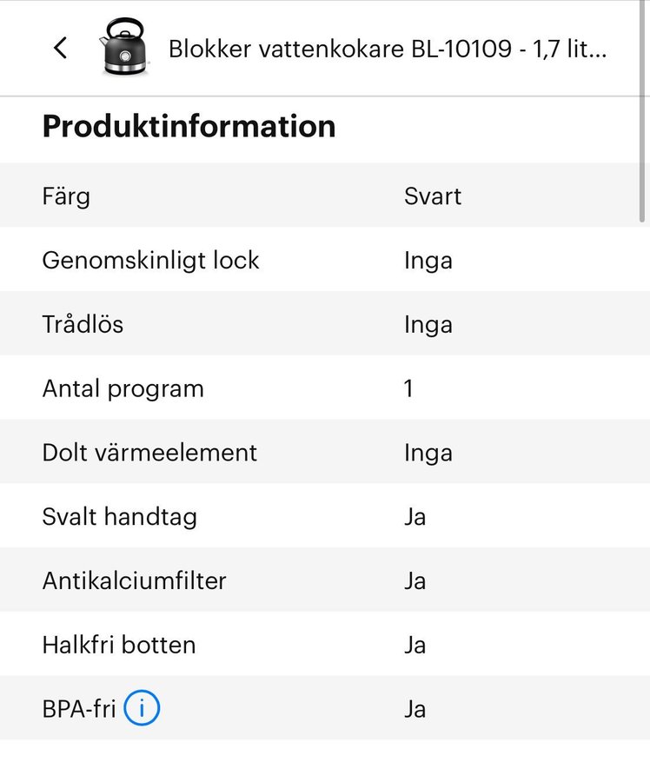Click the Halkfri botten label
The width and height of the screenshot is (650, 782).
point(119,645)
